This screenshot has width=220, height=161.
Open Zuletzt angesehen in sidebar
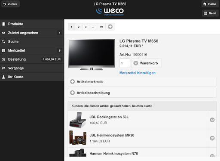[x=32, y=33]
